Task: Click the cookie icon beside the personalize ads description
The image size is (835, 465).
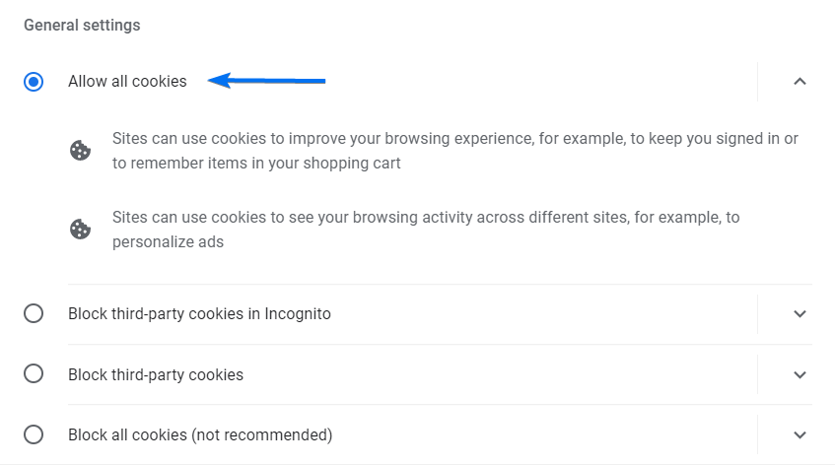Action: (x=81, y=230)
